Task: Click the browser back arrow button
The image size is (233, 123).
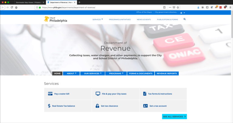Action: pos(3,7)
